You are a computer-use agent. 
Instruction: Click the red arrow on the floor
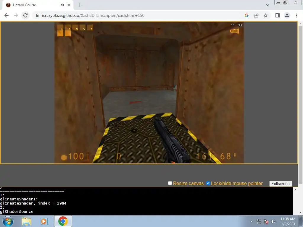pos(135,102)
